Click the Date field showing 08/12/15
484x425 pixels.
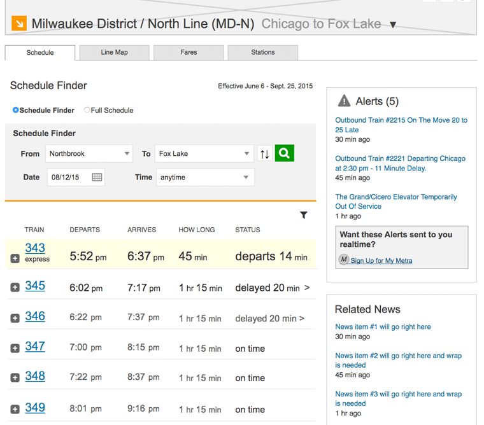(76, 178)
